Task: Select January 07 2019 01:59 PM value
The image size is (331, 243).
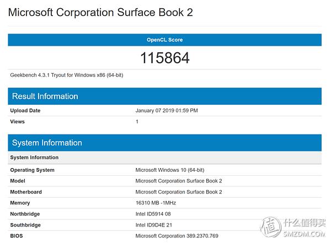Action: point(167,111)
